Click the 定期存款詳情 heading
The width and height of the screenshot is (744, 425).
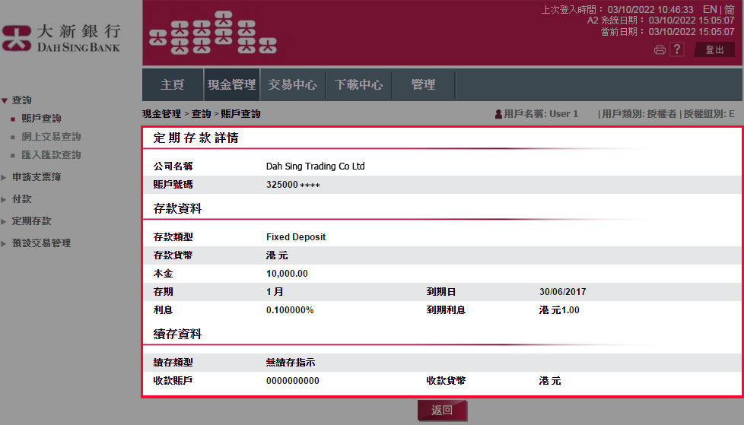tap(196, 138)
